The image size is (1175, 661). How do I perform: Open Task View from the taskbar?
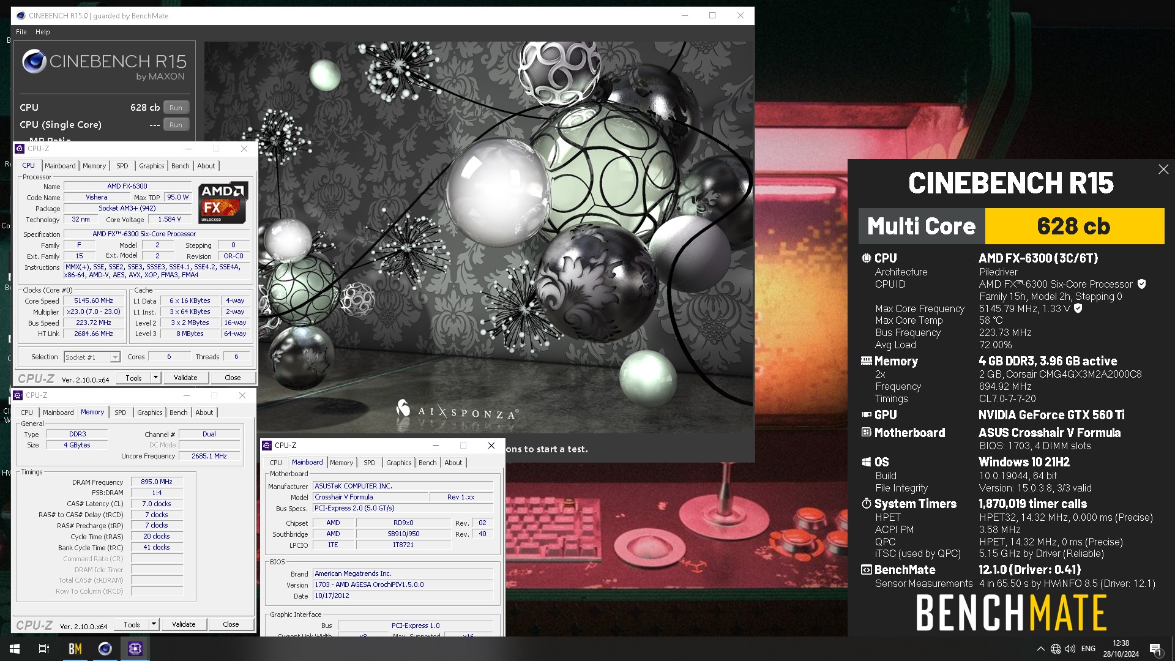[x=44, y=649]
